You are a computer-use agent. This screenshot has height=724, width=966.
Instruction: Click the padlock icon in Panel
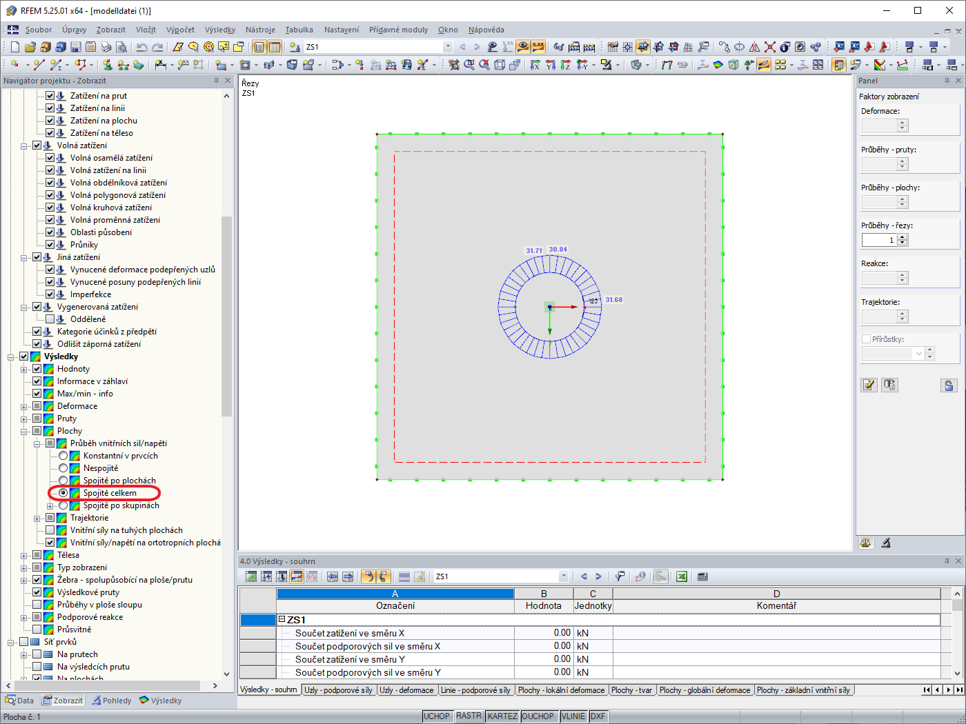click(x=949, y=385)
